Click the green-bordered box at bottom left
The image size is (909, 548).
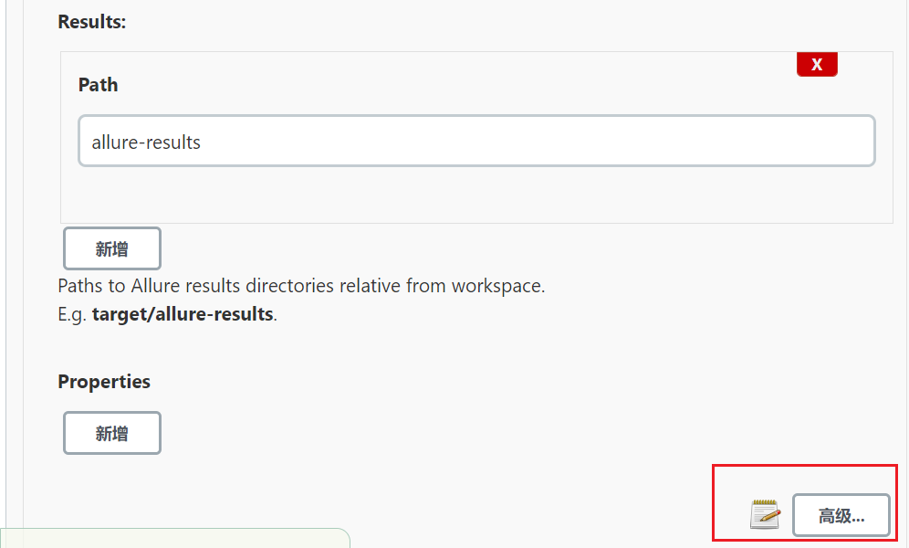pyautogui.click(x=173, y=539)
